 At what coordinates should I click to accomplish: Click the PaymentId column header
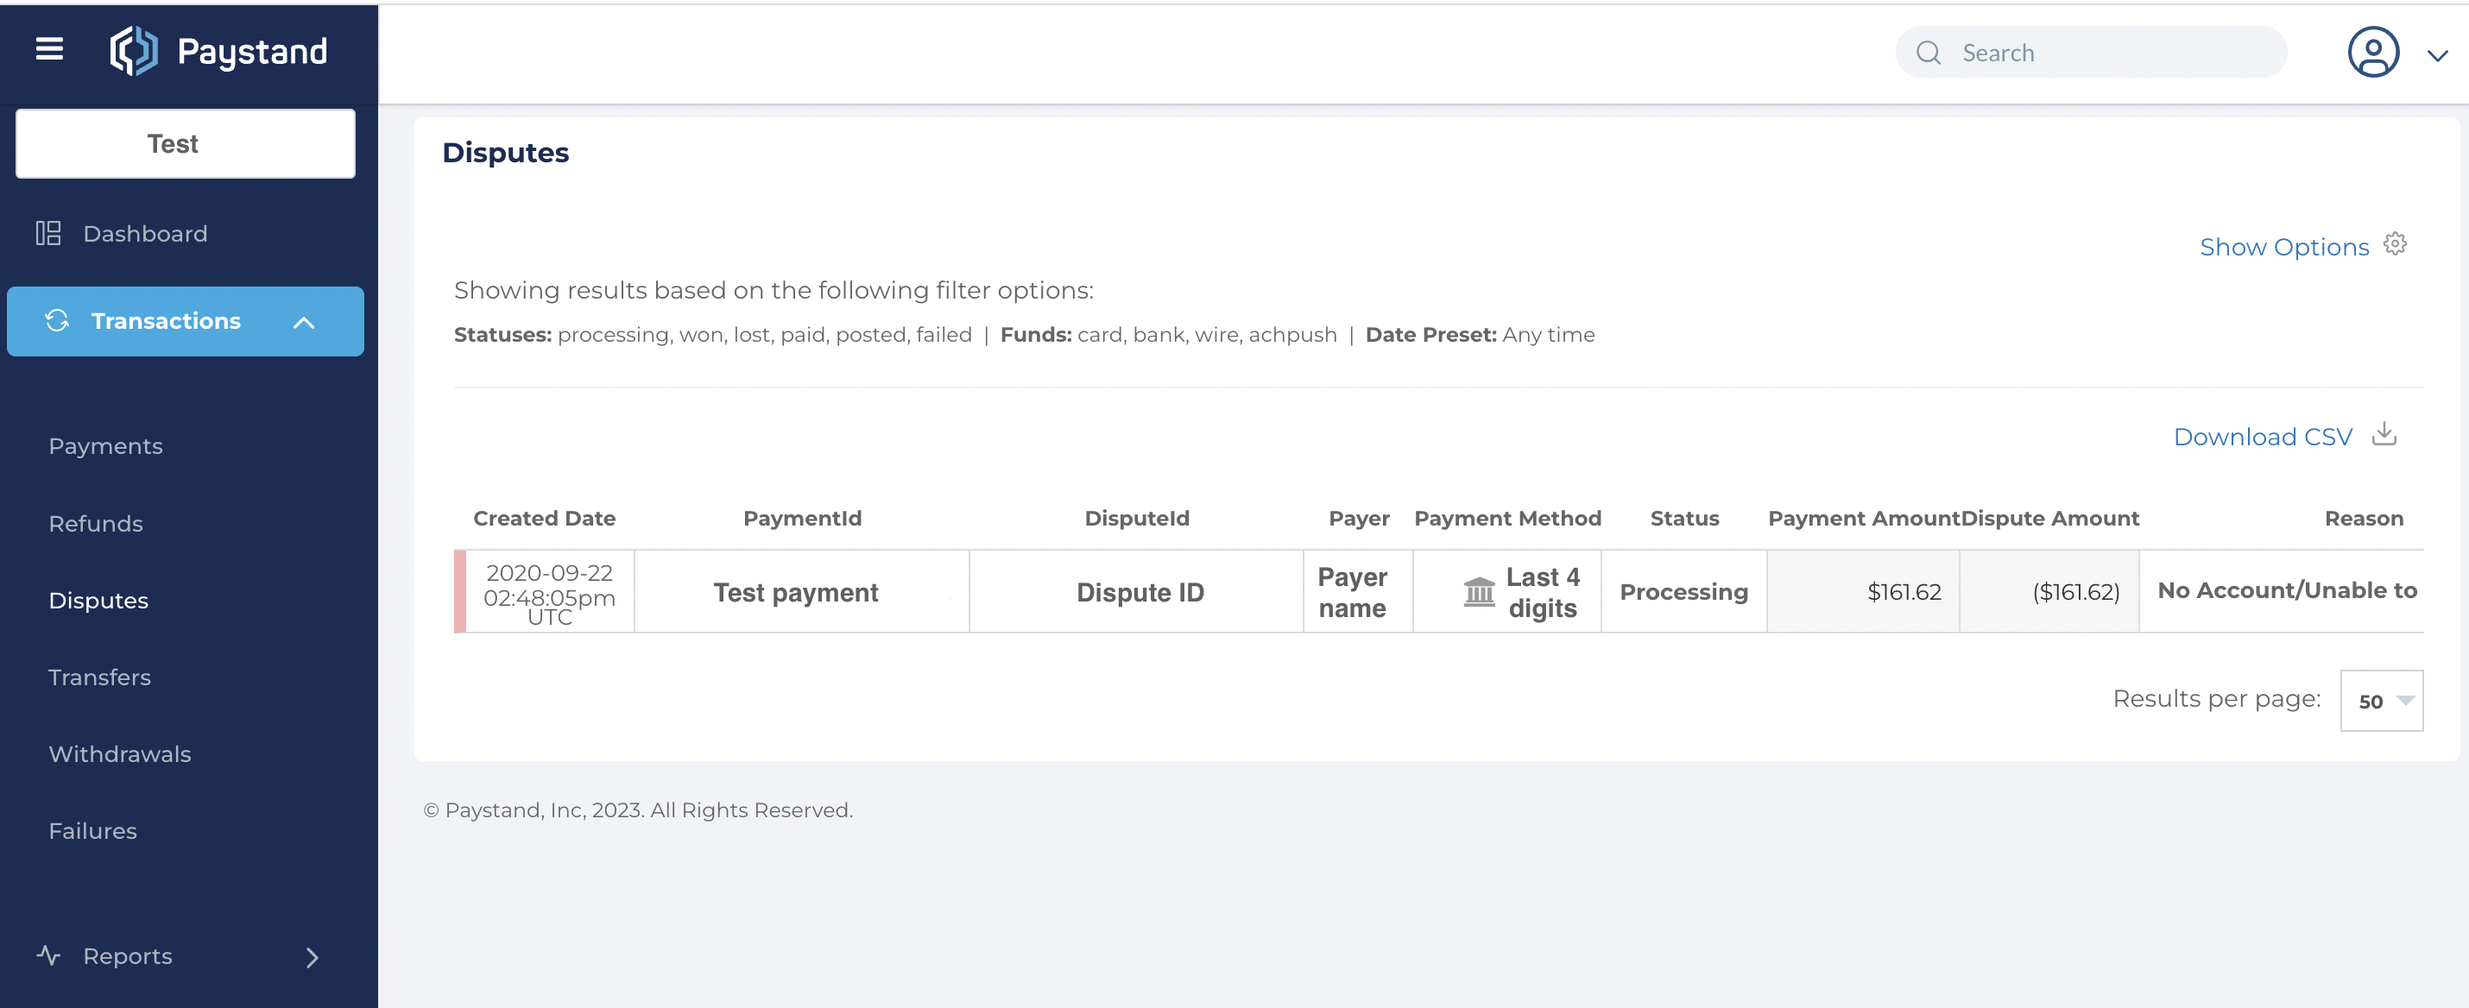pyautogui.click(x=802, y=519)
